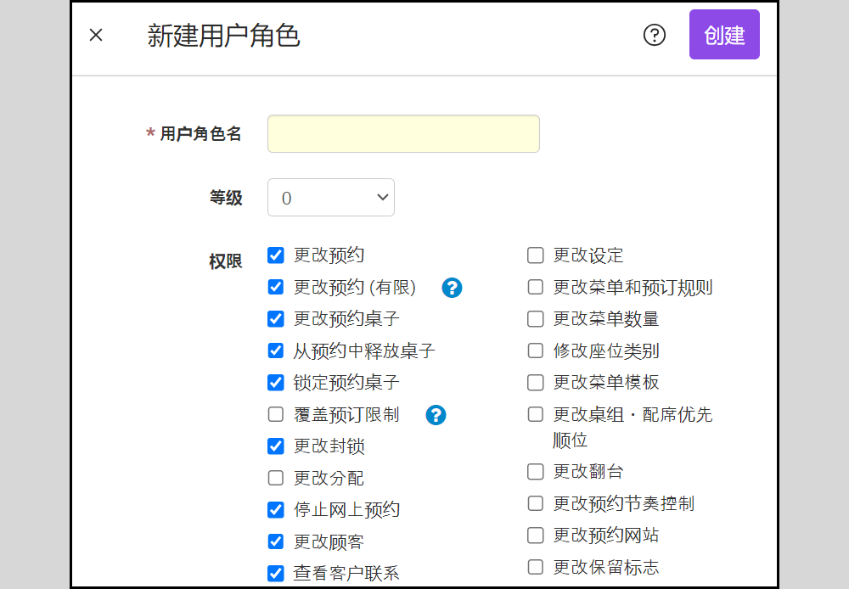Uncheck the 更改预约 (有限) checkbox

point(276,287)
